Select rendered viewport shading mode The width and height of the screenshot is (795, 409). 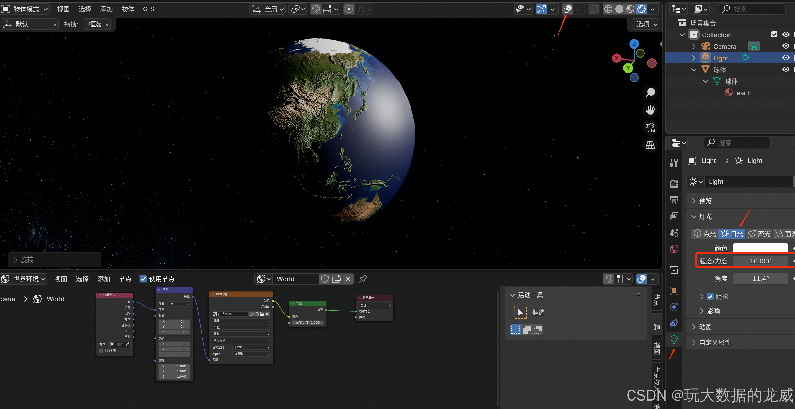pos(642,9)
